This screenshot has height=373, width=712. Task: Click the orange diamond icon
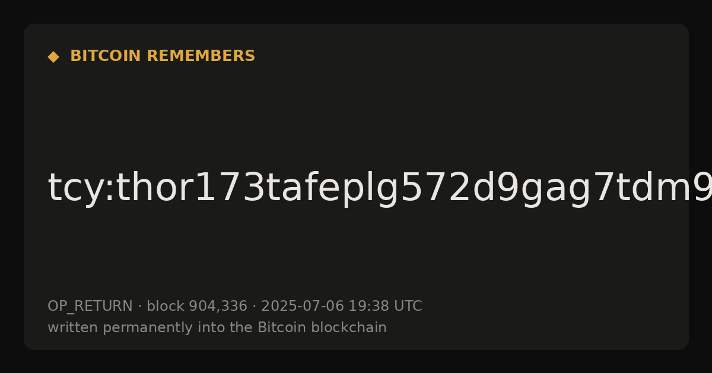pyautogui.click(x=53, y=56)
